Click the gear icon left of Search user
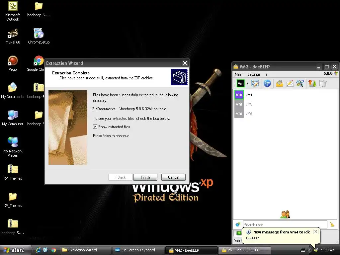Viewport: 340px width, 255px height. point(238,224)
